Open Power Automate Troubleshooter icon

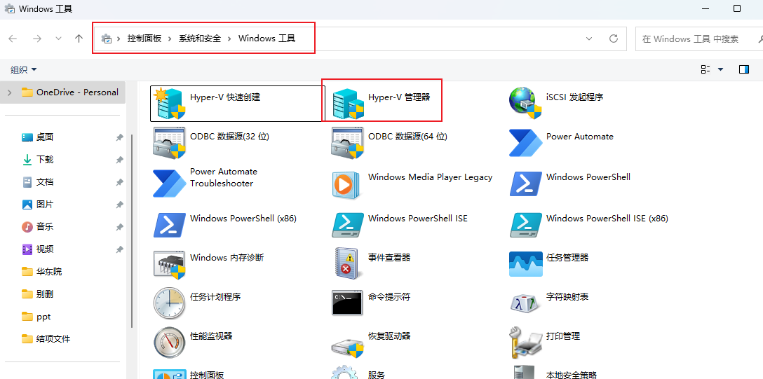pyautogui.click(x=169, y=183)
